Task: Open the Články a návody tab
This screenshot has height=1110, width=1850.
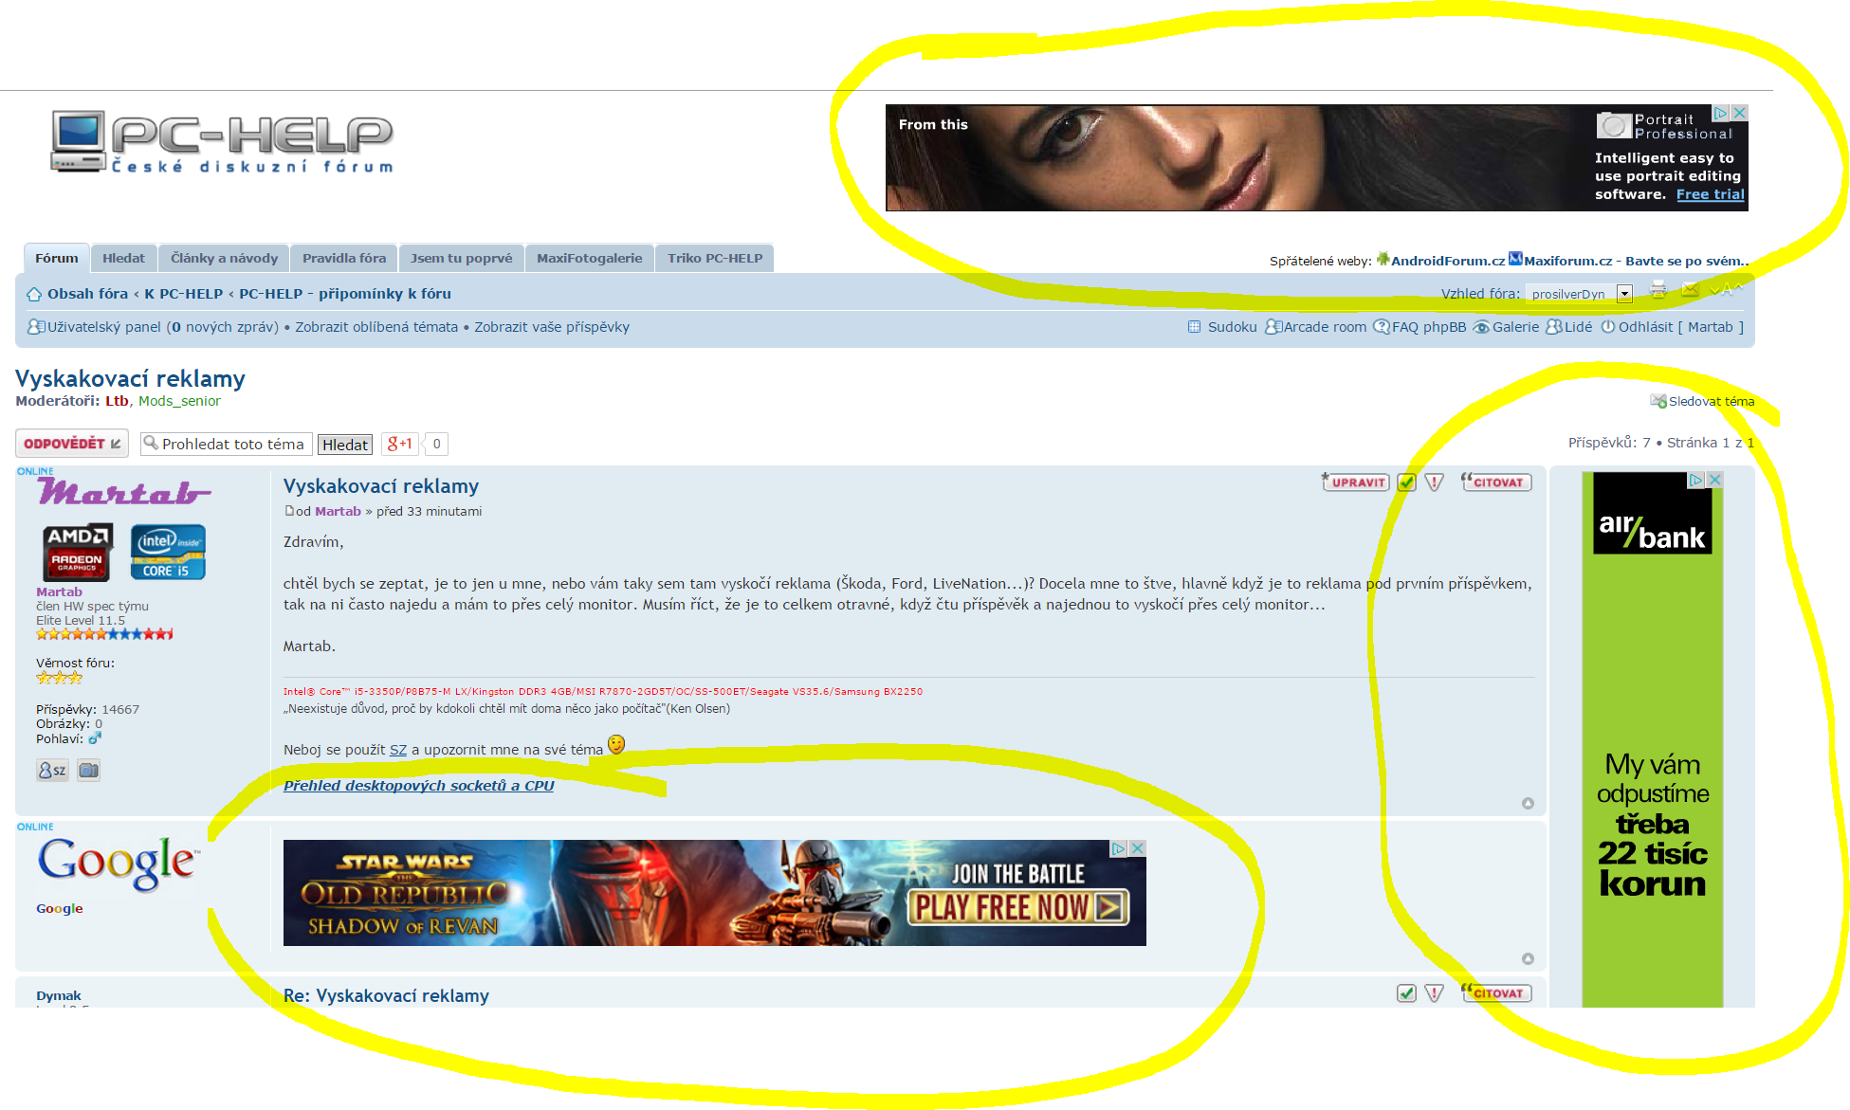Action: coord(224,258)
